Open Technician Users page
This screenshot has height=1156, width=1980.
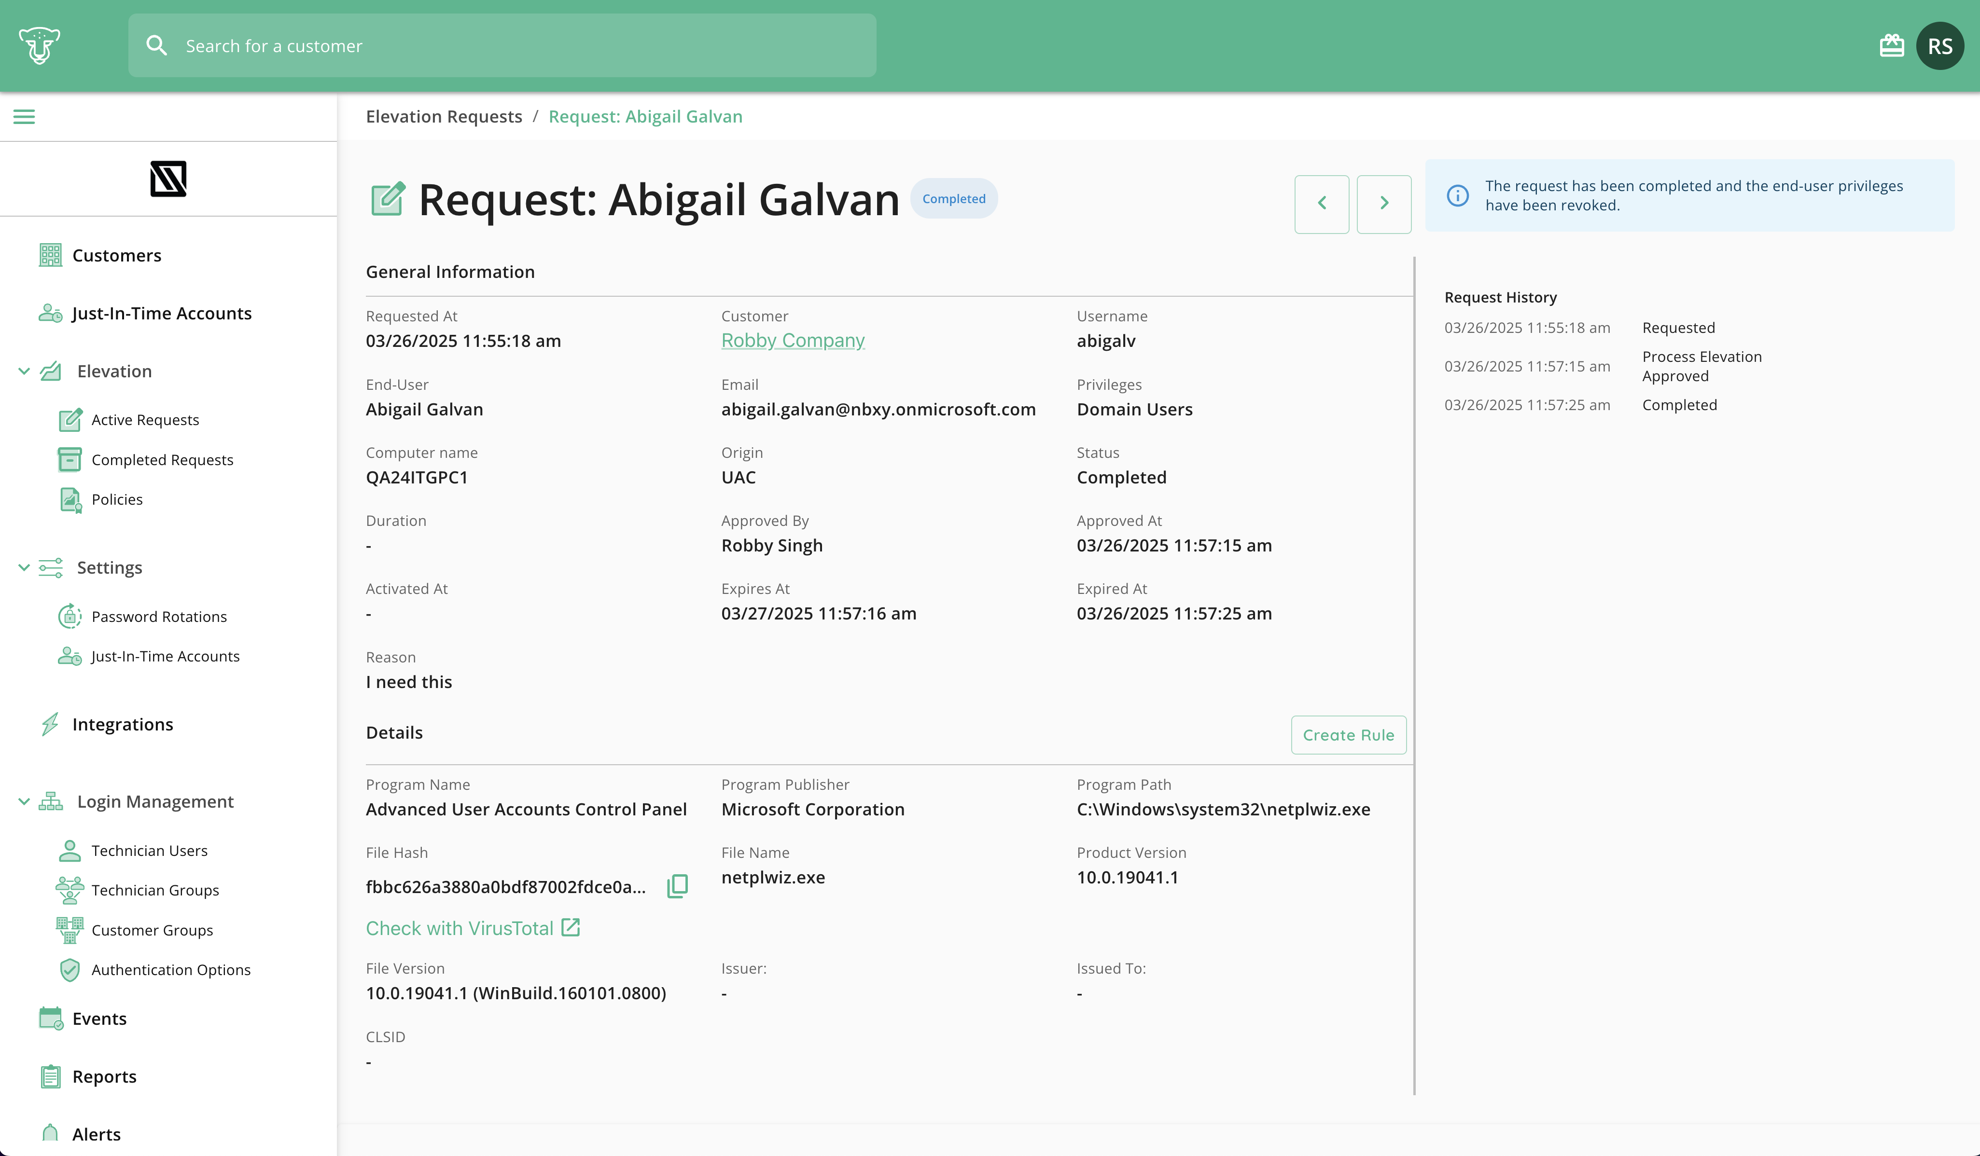click(x=149, y=851)
